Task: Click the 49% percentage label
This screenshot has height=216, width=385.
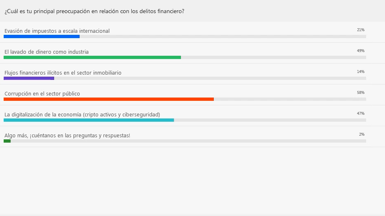Action: coord(361,50)
